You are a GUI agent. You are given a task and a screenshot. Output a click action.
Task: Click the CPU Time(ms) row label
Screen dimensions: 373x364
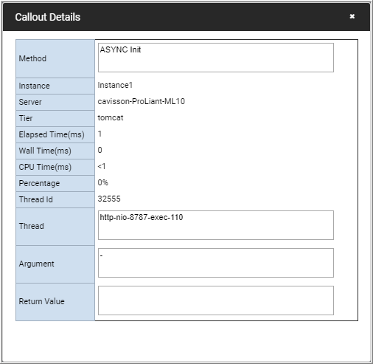(x=45, y=167)
